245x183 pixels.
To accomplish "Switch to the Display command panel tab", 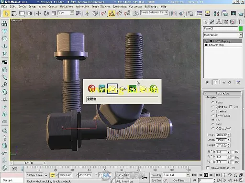I will [233, 22].
